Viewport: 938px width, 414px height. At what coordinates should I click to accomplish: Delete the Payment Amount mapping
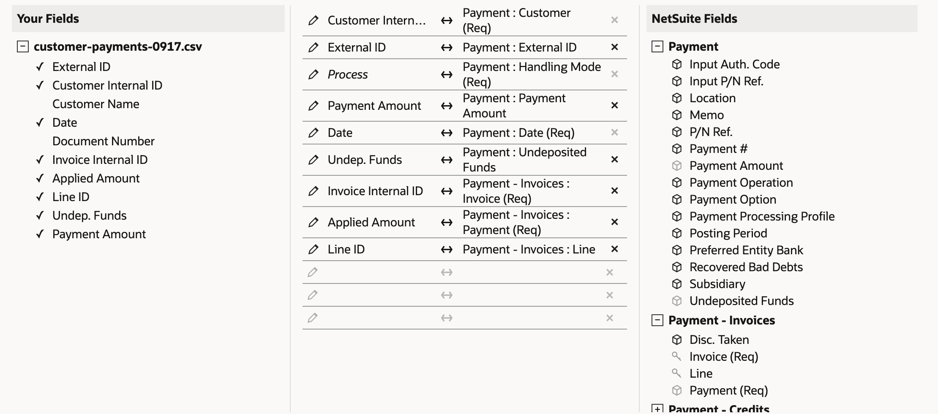click(615, 105)
